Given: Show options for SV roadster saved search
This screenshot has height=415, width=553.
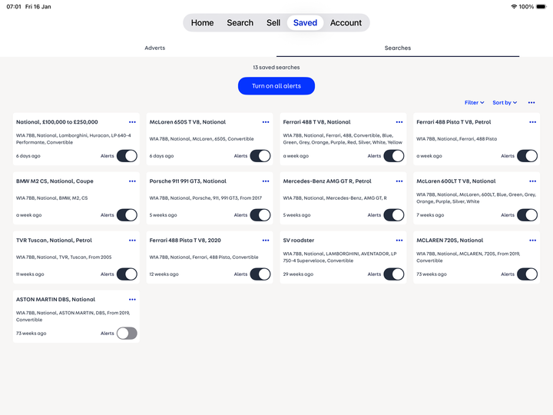Looking at the screenshot, I should point(399,241).
